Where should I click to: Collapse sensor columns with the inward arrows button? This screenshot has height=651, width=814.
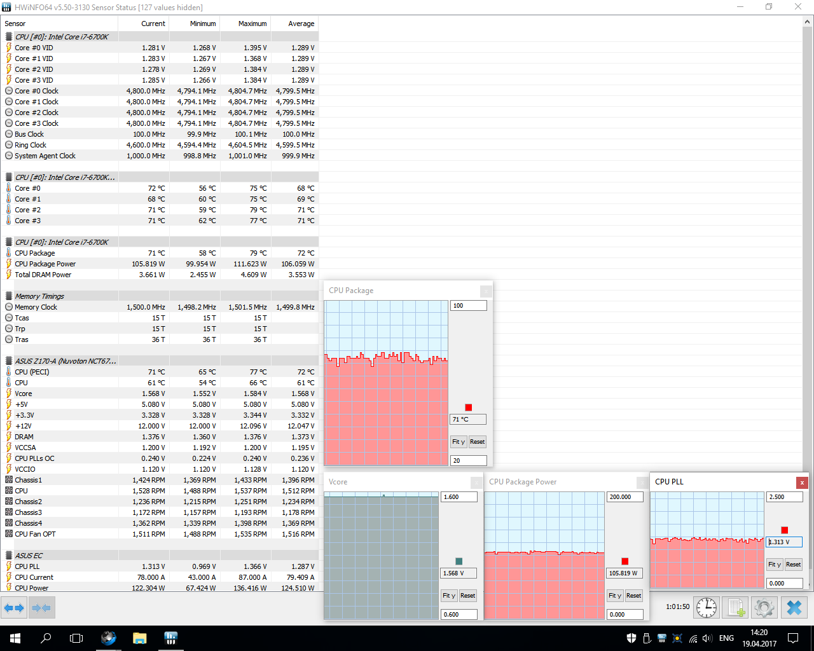click(41, 608)
